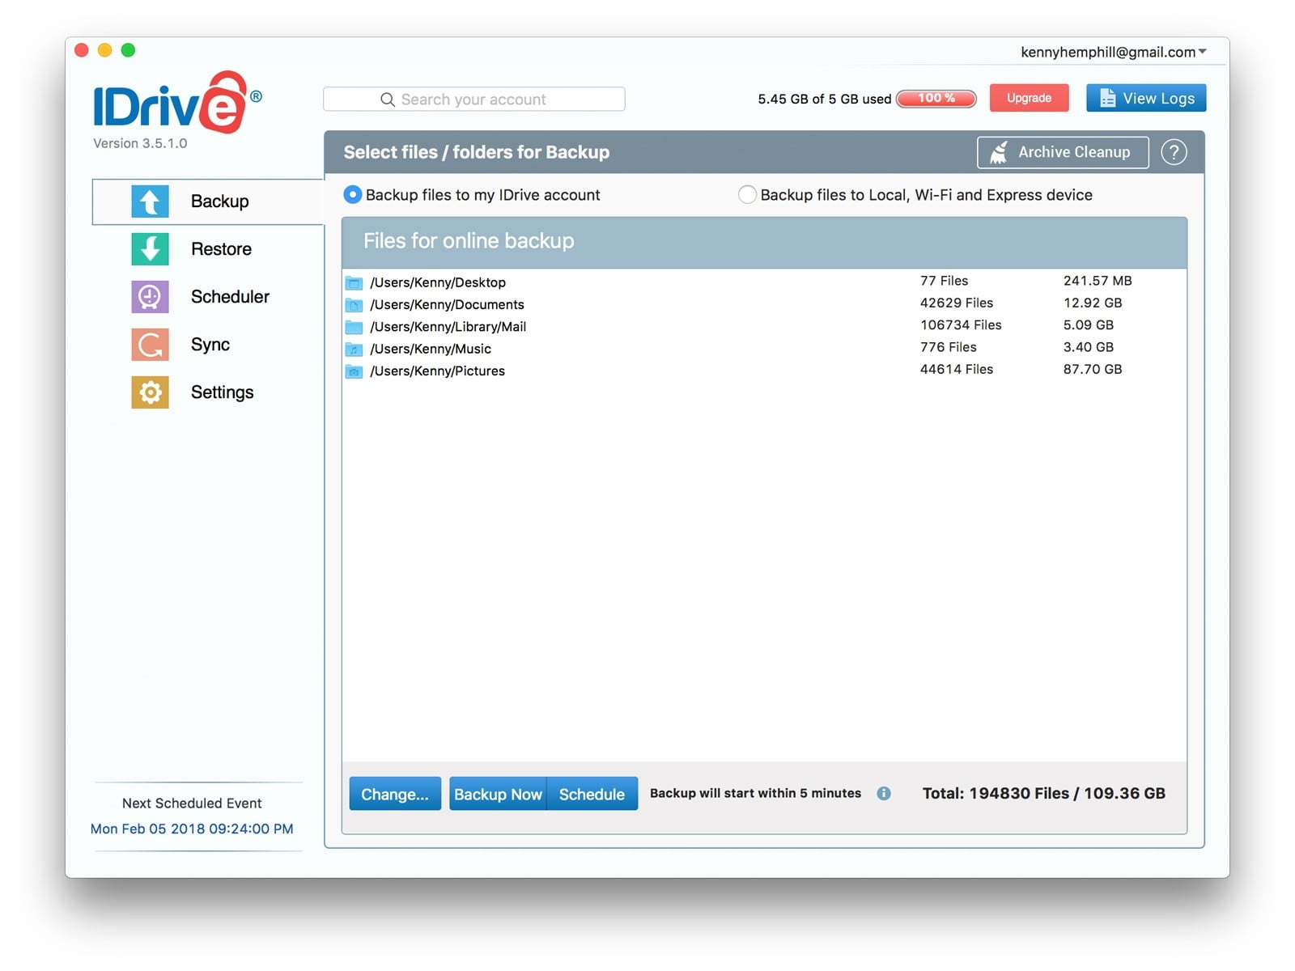Click the 106734 Files count

[x=961, y=324]
